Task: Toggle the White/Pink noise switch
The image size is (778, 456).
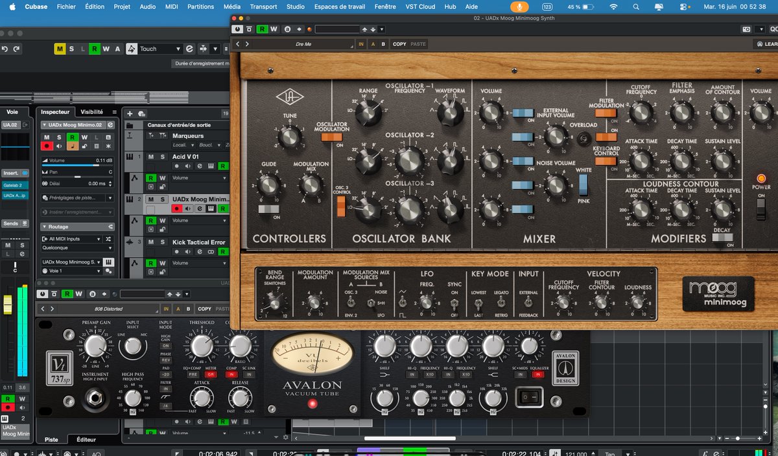Action: coord(583,185)
